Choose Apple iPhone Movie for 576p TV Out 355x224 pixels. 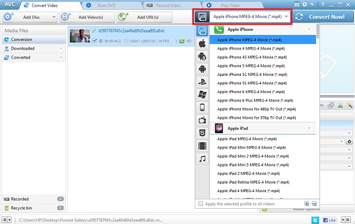pyautogui.click(x=263, y=118)
